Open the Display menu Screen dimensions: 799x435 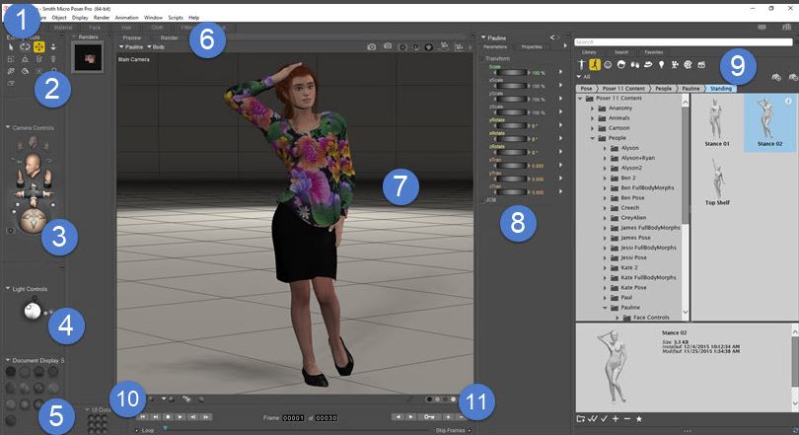(80, 18)
